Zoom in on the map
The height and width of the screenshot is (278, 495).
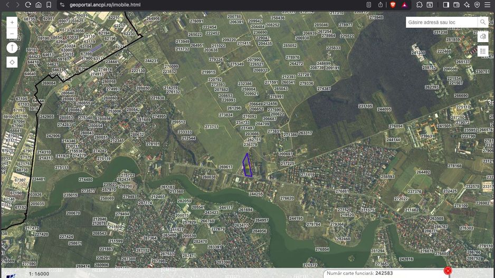point(12,22)
